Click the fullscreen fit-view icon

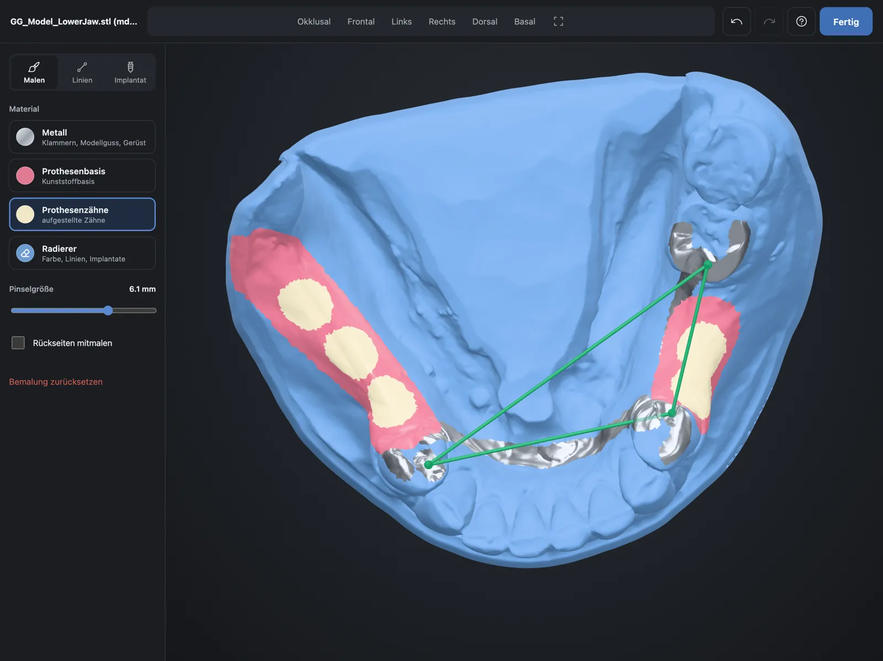click(x=558, y=22)
